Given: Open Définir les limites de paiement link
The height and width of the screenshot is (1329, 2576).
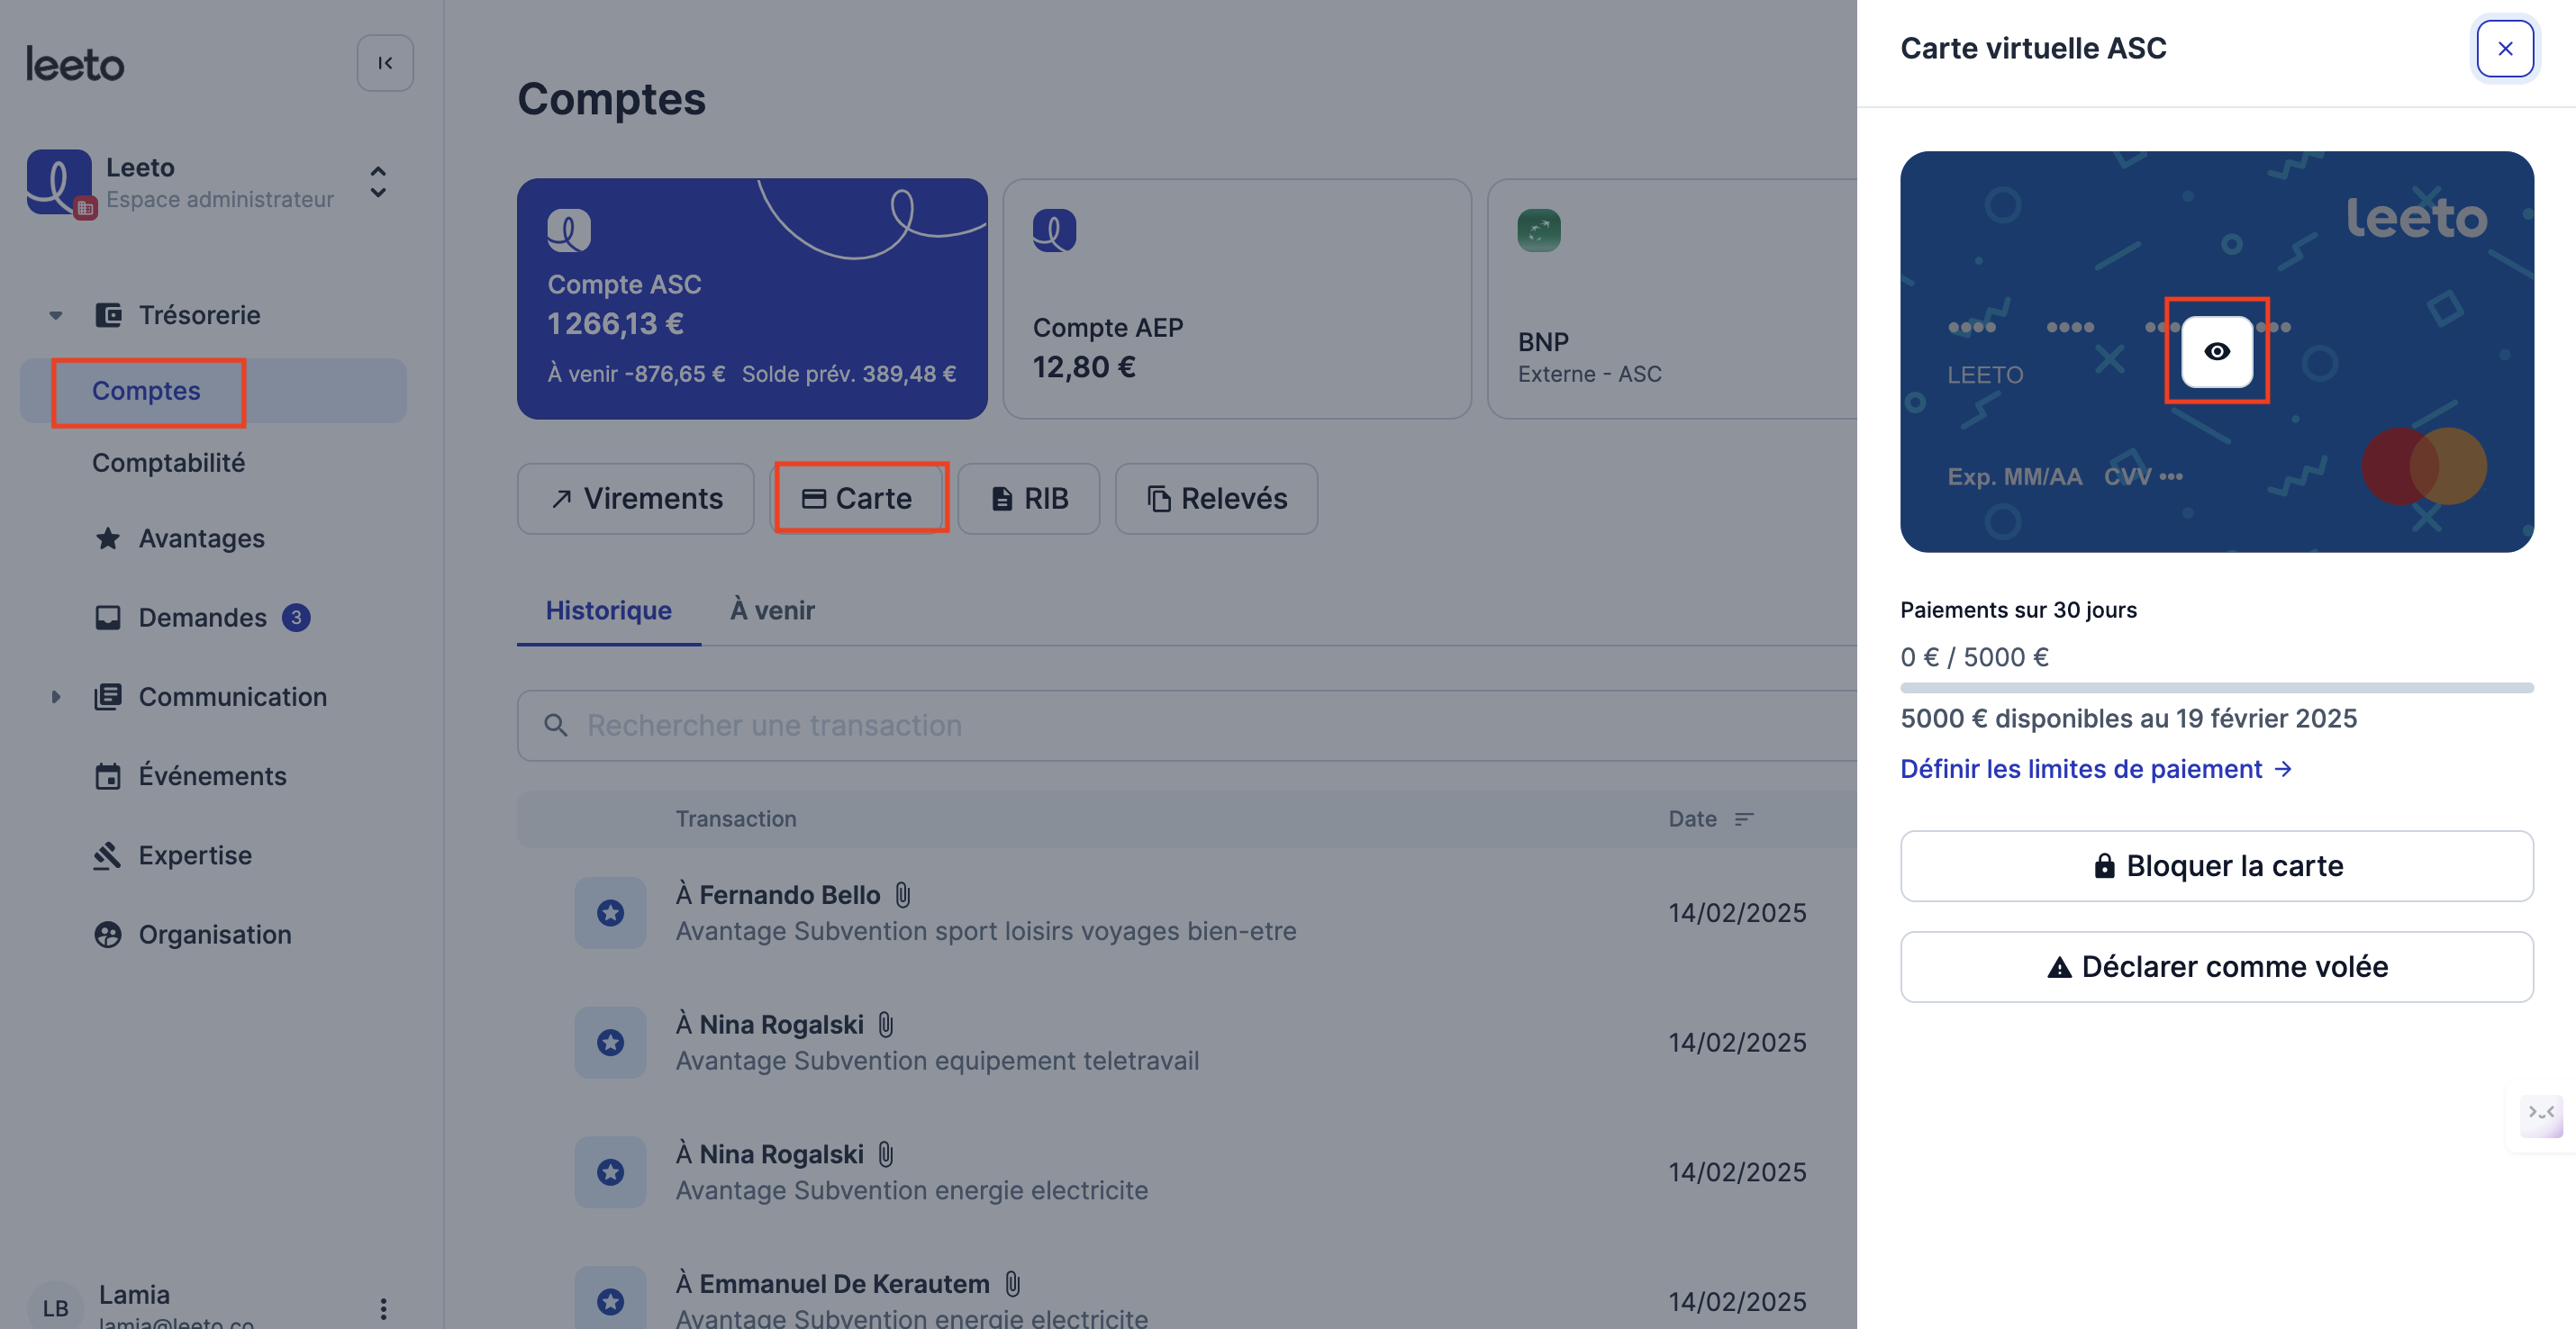Looking at the screenshot, I should [2096, 769].
